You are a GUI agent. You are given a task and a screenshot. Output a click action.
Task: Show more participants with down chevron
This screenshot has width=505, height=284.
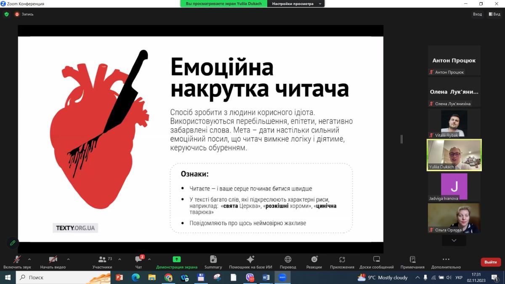click(x=454, y=240)
